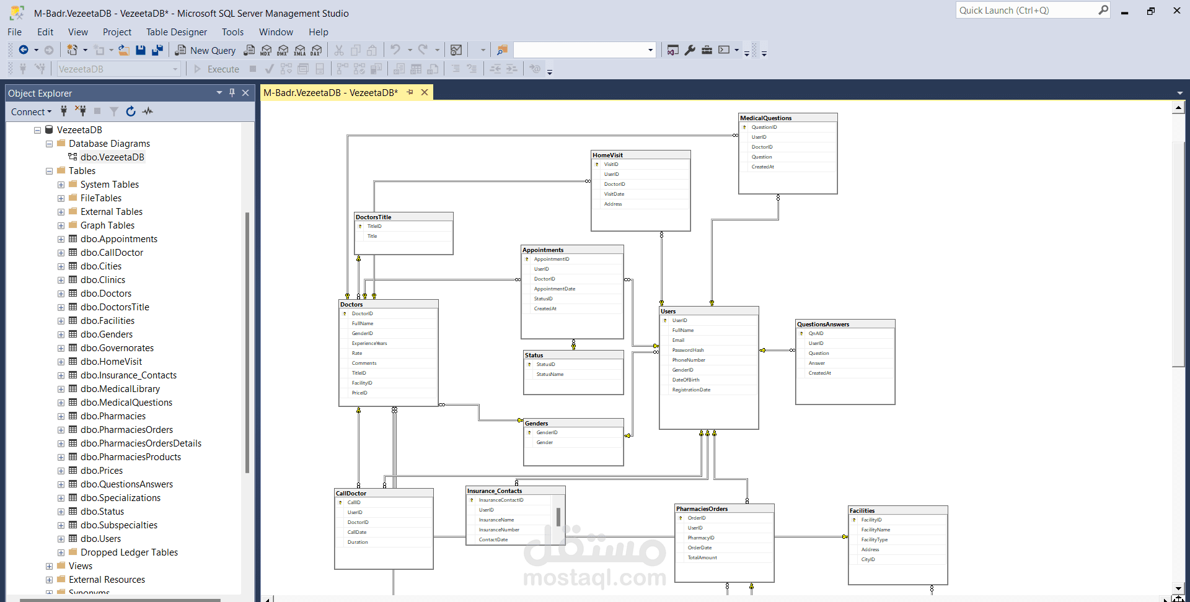This screenshot has width=1190, height=602.
Task: Click the Disconnect icon in Object Explorer
Action: click(x=81, y=111)
